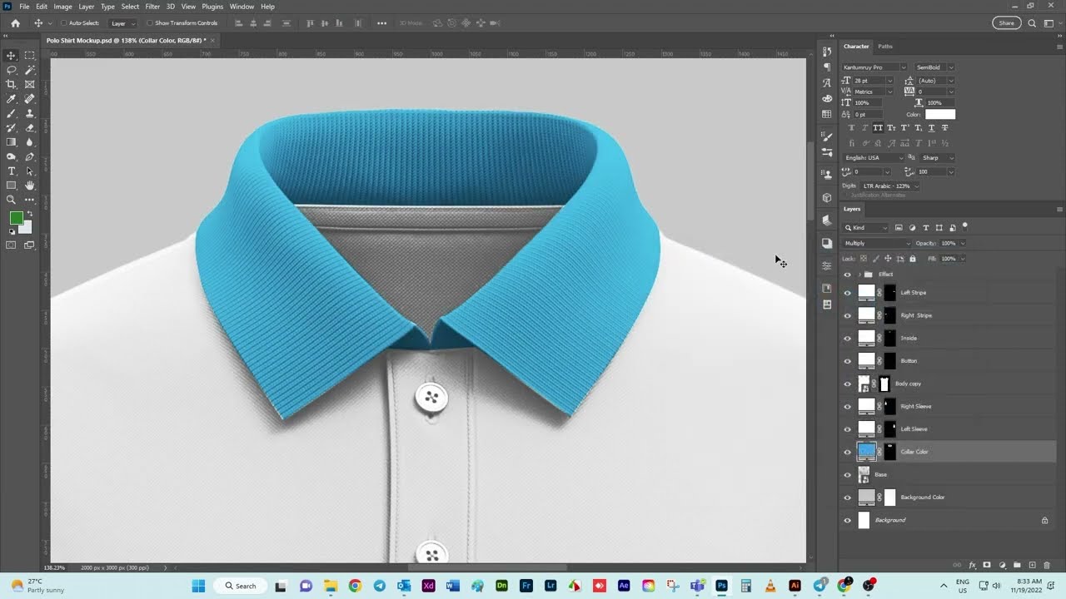Viewport: 1066px width, 599px height.
Task: Select the Rectangle shape tool
Action: tap(11, 185)
